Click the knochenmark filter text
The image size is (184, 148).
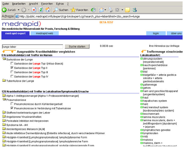151,114
